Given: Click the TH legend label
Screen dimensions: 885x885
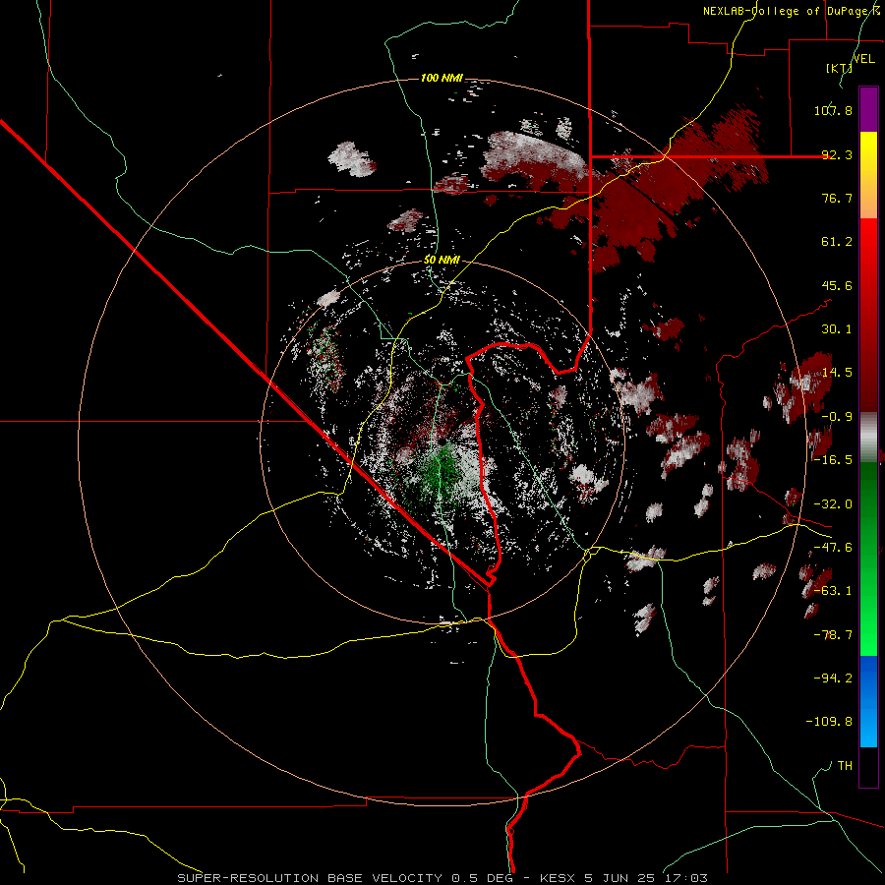Looking at the screenshot, I should [x=845, y=766].
